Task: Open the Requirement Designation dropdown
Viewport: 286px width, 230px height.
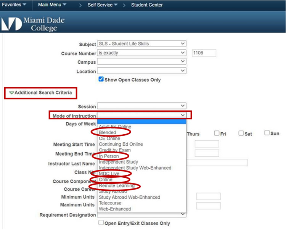Action: [x=142, y=215]
